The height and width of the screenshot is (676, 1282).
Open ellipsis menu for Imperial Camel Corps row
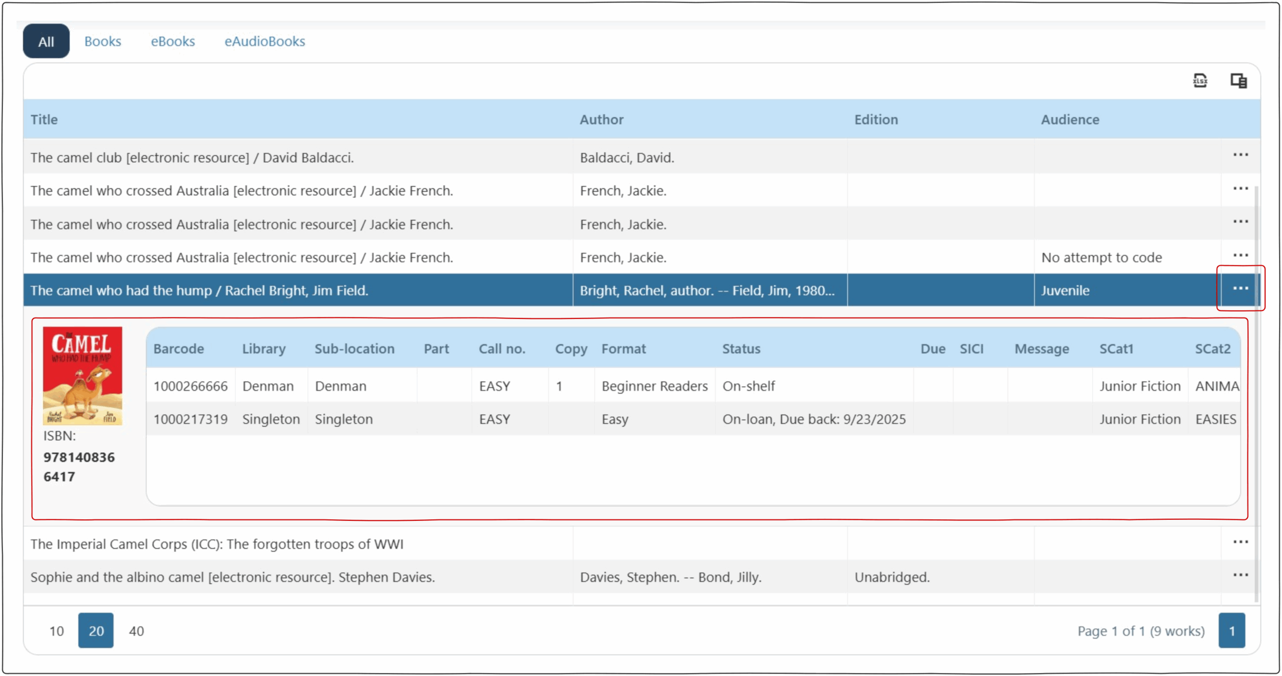1240,542
